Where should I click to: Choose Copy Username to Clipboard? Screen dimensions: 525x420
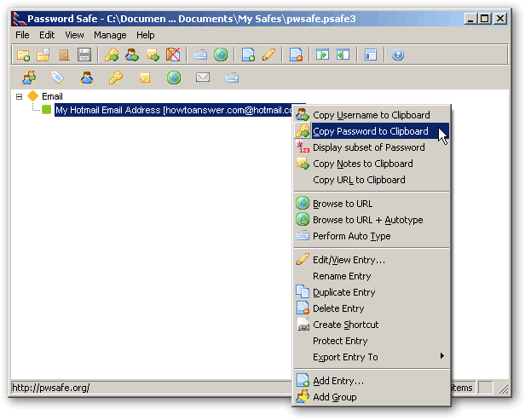pos(372,115)
